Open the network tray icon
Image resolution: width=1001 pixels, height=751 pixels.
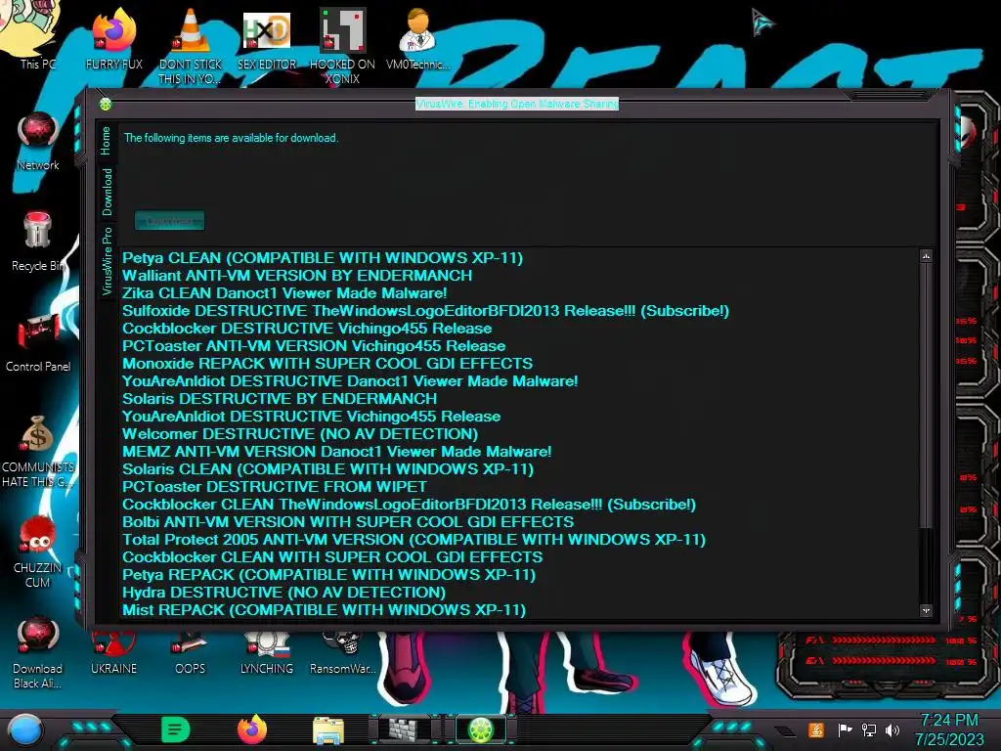pyautogui.click(x=869, y=729)
